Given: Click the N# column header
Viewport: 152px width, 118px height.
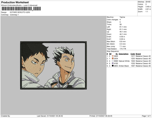Looking at the screenshot, I should 110,54.
